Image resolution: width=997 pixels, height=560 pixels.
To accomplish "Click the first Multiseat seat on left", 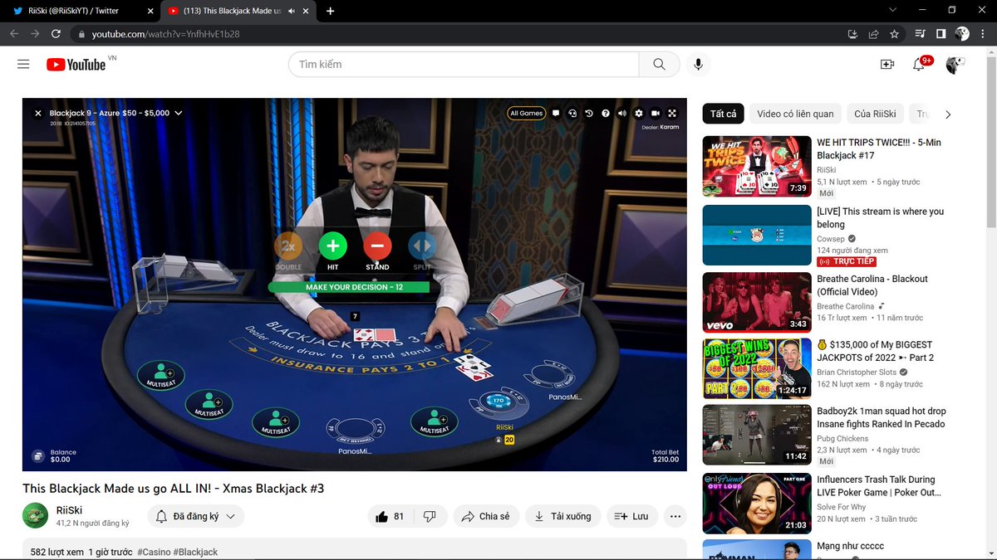I will point(160,376).
